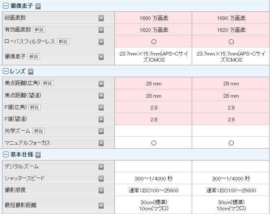Click the arrow icon next to レンズ header
This screenshot has width=274, height=214.
coord(31,71)
